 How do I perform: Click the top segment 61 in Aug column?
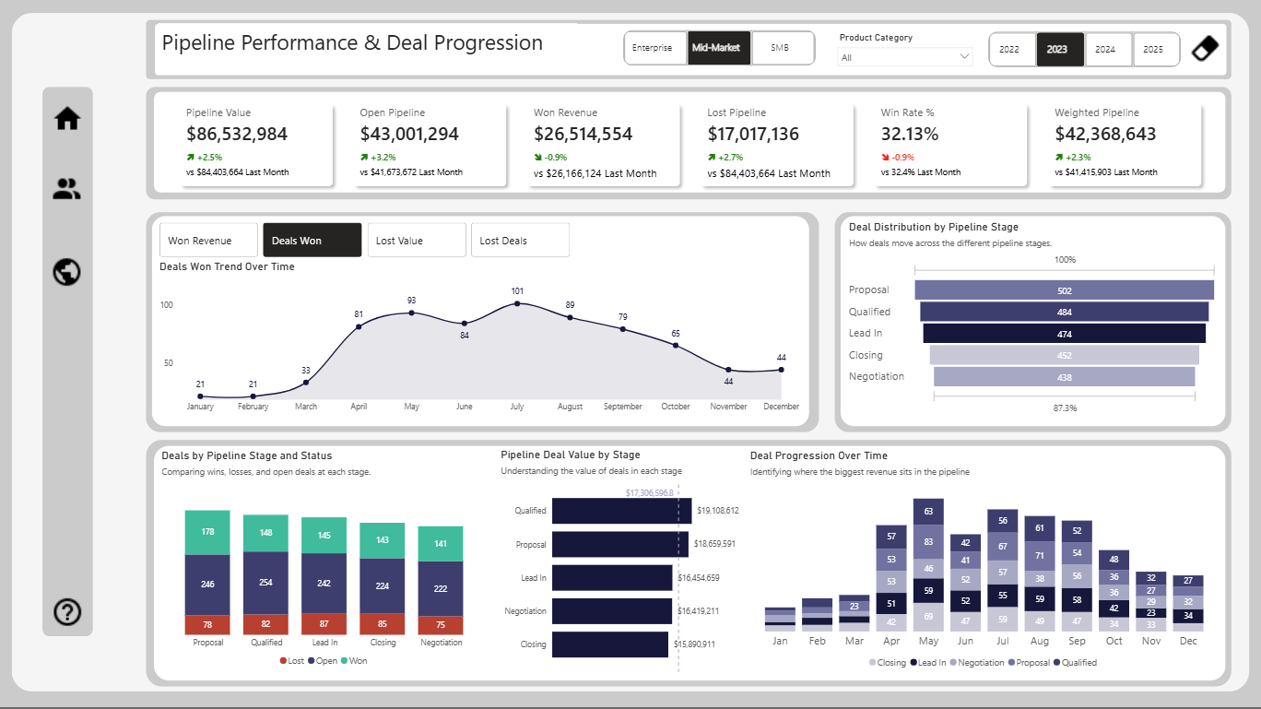pos(1040,528)
